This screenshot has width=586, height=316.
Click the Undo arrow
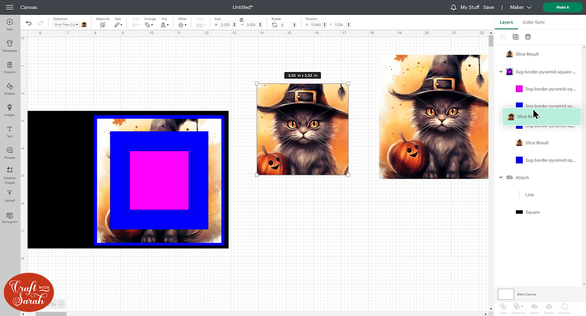(29, 23)
